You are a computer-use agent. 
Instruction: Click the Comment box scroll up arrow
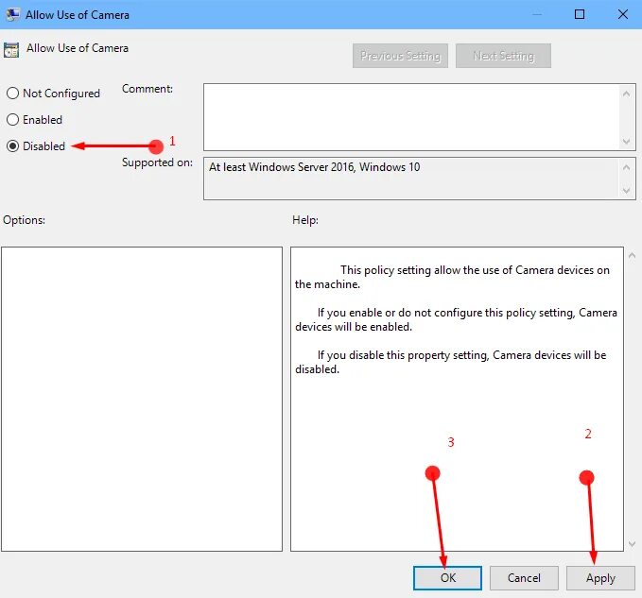pyautogui.click(x=626, y=94)
